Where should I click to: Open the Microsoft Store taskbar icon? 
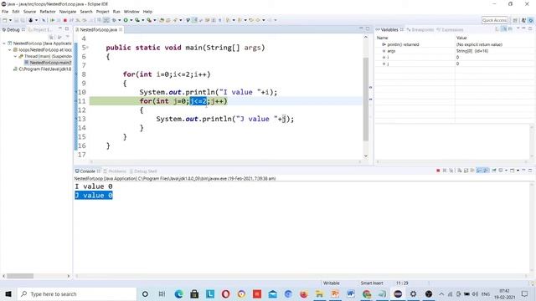pyautogui.click(x=194, y=293)
